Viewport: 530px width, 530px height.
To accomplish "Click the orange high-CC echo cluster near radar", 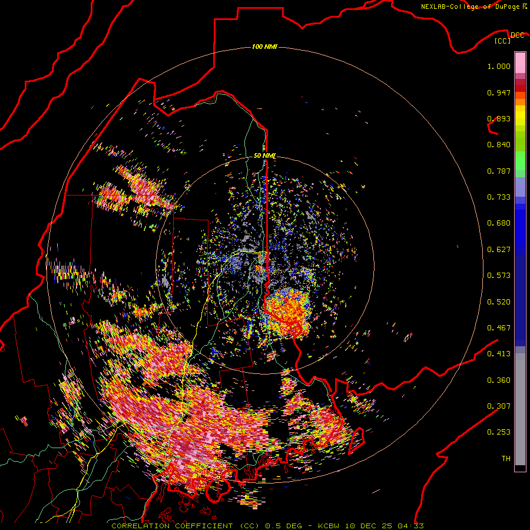I will click(289, 312).
